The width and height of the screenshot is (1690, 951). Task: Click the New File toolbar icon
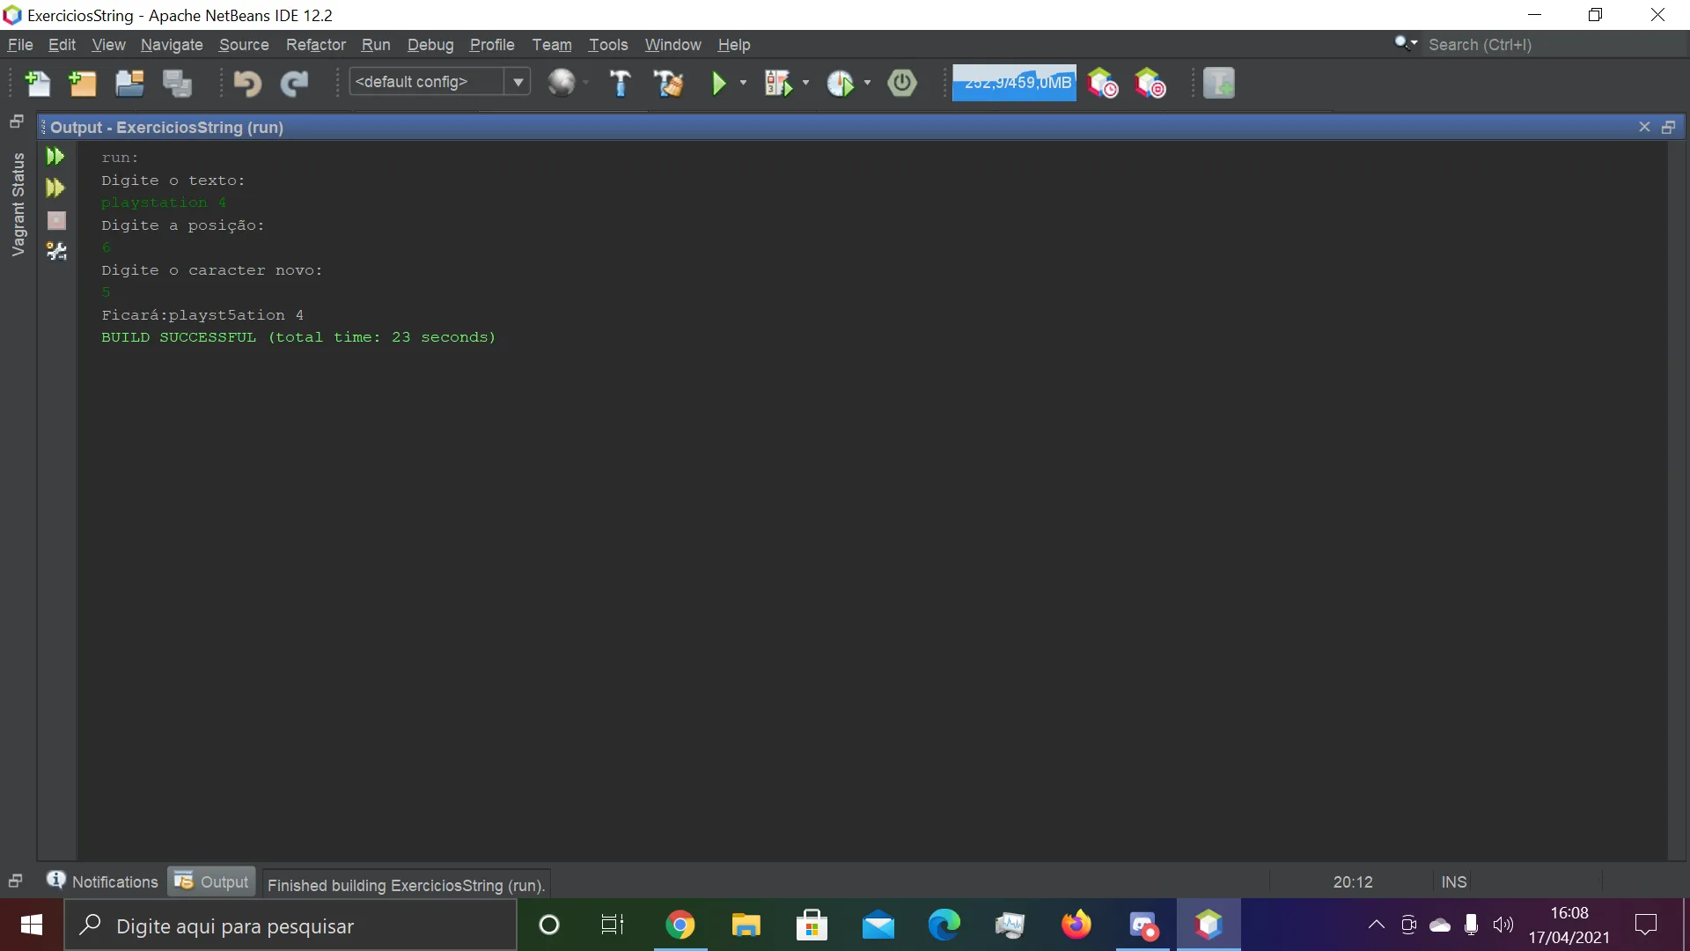[x=37, y=83]
